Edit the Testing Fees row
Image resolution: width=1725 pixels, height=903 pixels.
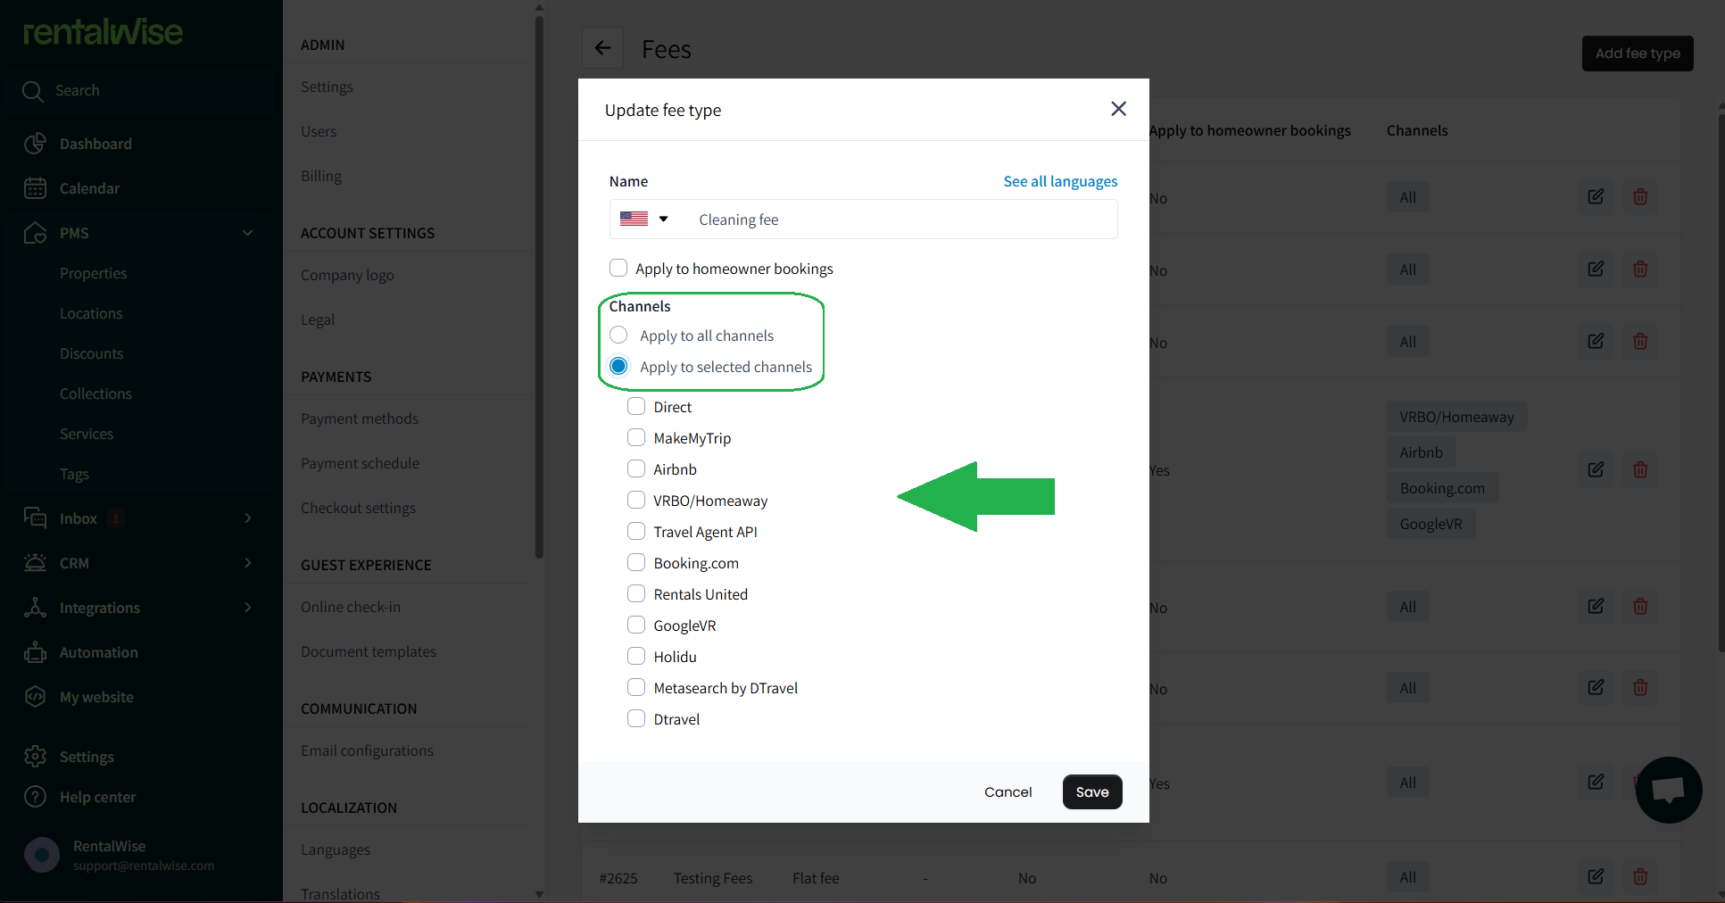[x=1596, y=876]
